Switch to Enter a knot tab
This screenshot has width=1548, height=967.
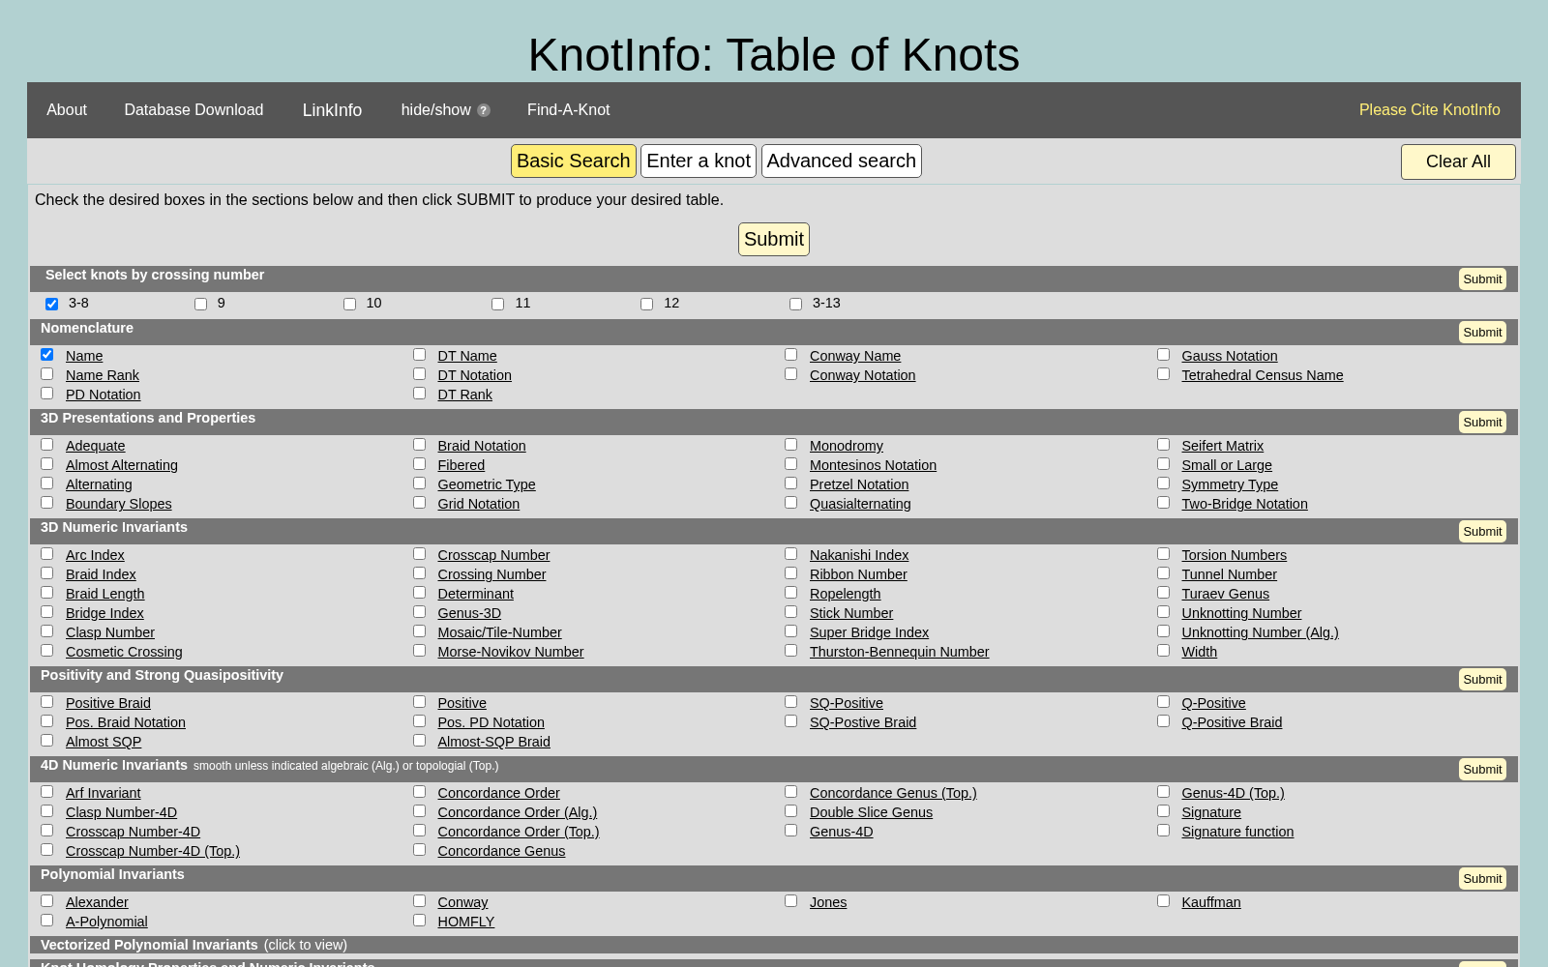(699, 161)
